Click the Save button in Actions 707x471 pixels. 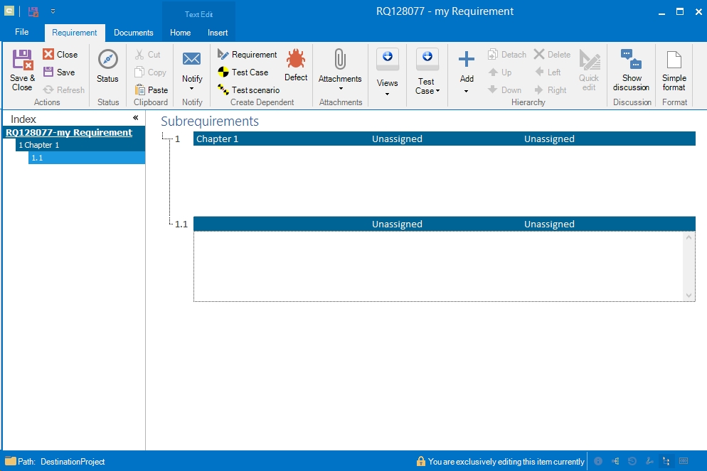tap(59, 72)
